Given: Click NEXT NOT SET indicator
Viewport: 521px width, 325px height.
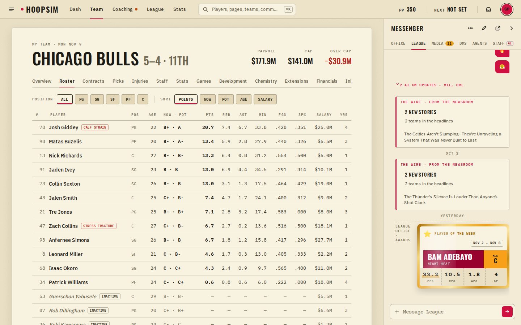Looking at the screenshot, I should coord(450,10).
